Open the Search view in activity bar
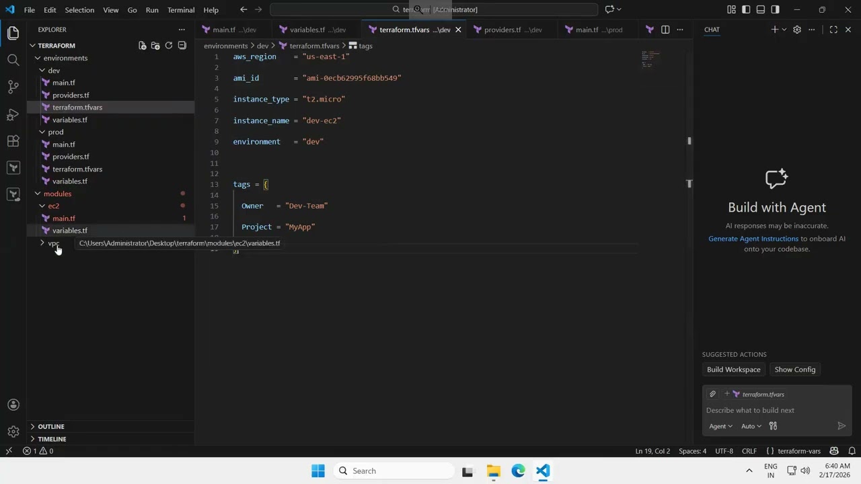The height and width of the screenshot is (484, 861). click(13, 60)
